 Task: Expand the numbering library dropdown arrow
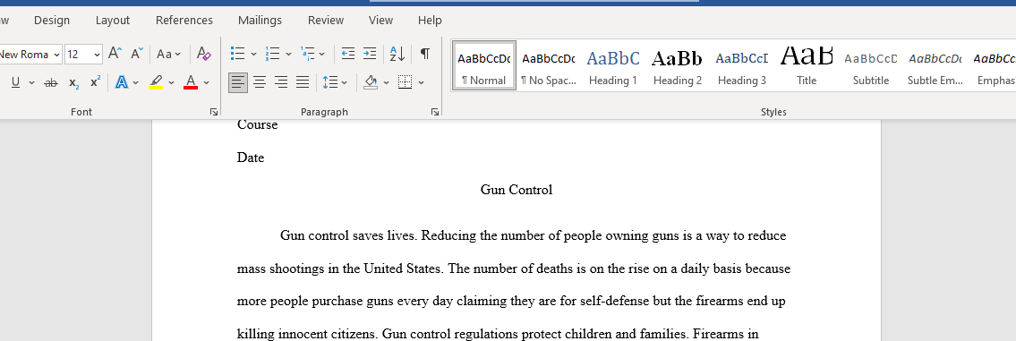tap(288, 55)
